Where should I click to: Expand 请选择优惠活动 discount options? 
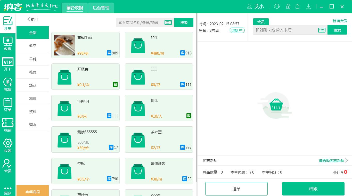331,160
